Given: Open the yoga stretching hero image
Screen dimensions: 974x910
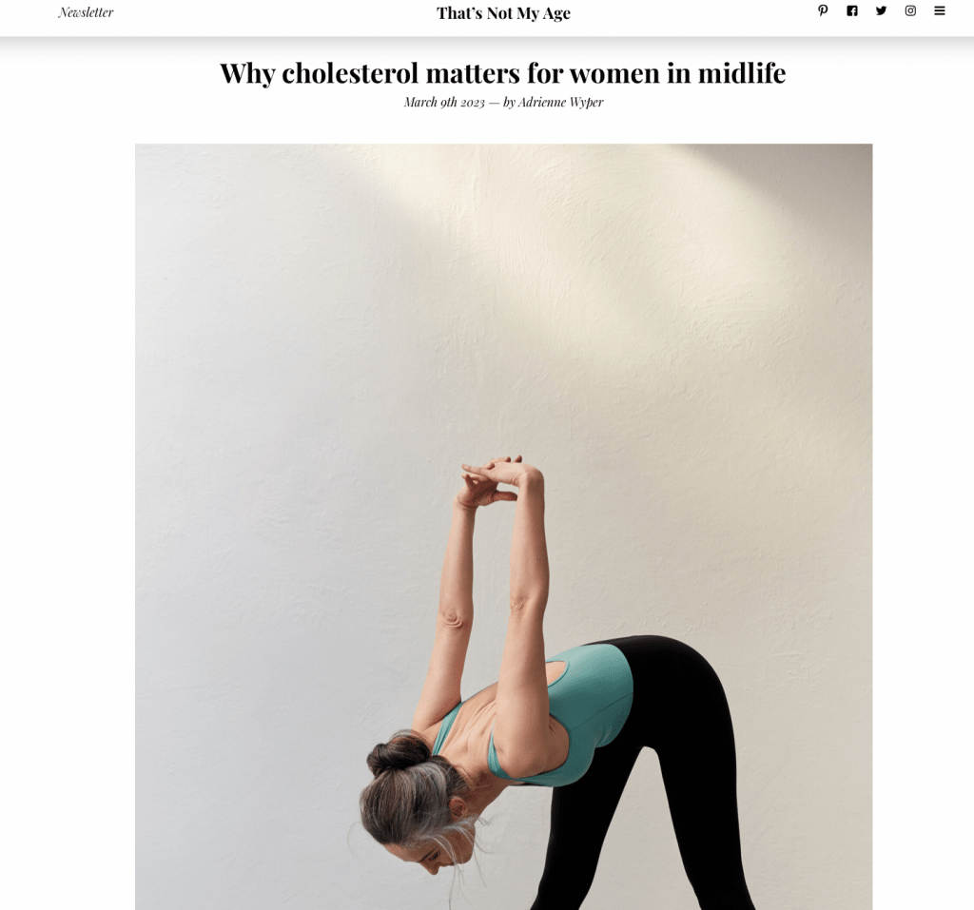Looking at the screenshot, I should (x=503, y=527).
